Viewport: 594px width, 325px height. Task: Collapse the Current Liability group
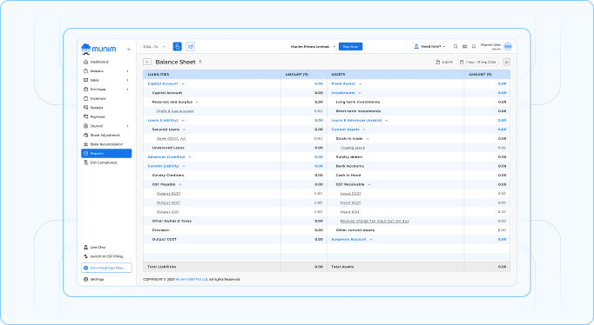coord(184,166)
